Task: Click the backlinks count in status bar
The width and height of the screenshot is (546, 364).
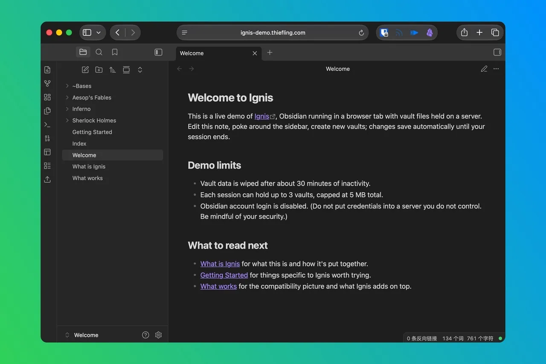Action: tap(422, 338)
